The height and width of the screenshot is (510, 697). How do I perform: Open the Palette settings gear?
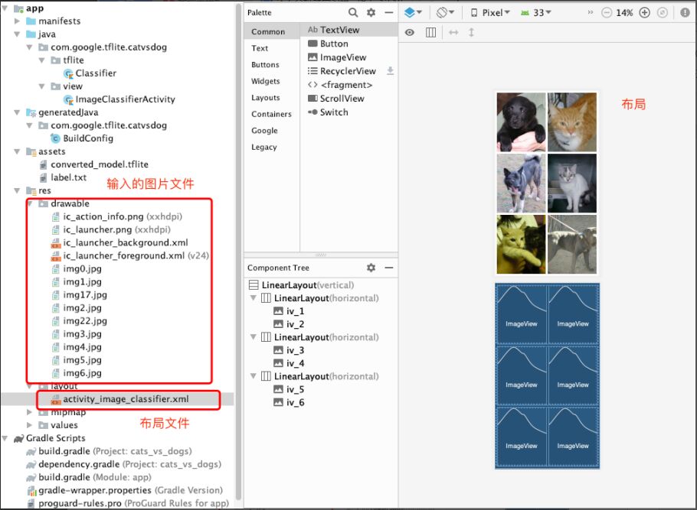click(371, 12)
